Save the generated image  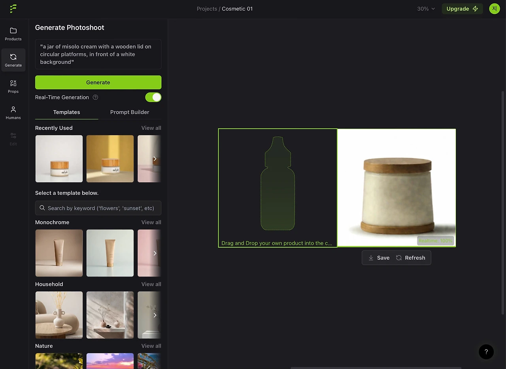(379, 258)
